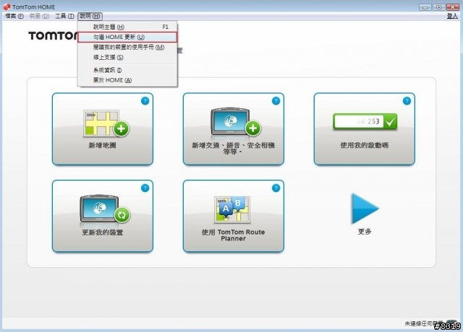Screen dimensions: 463x332
Task: Minimize the TomTom HOME window
Action: click(425, 7)
